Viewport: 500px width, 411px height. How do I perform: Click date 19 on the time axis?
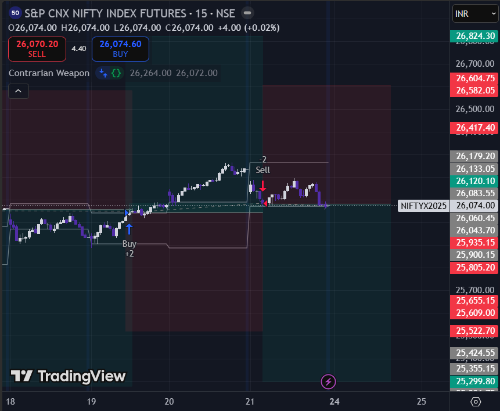point(91,402)
